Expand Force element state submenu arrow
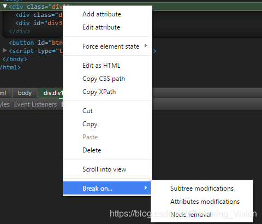 pos(146,46)
